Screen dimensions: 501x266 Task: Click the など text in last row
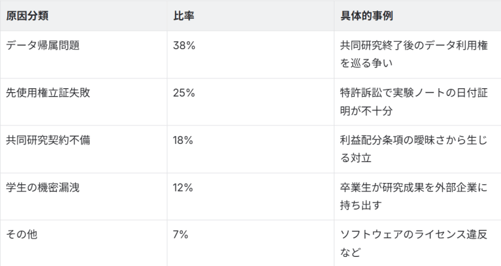(x=349, y=252)
